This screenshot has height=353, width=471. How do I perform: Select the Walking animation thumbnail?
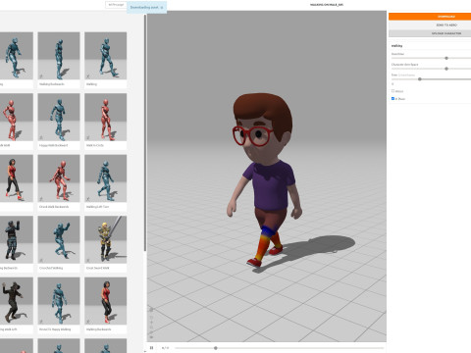click(105, 56)
